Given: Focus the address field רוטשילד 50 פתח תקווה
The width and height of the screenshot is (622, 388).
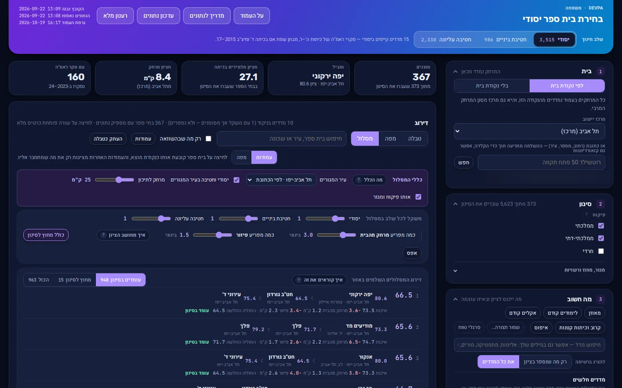Looking at the screenshot, I should pos(541,162).
